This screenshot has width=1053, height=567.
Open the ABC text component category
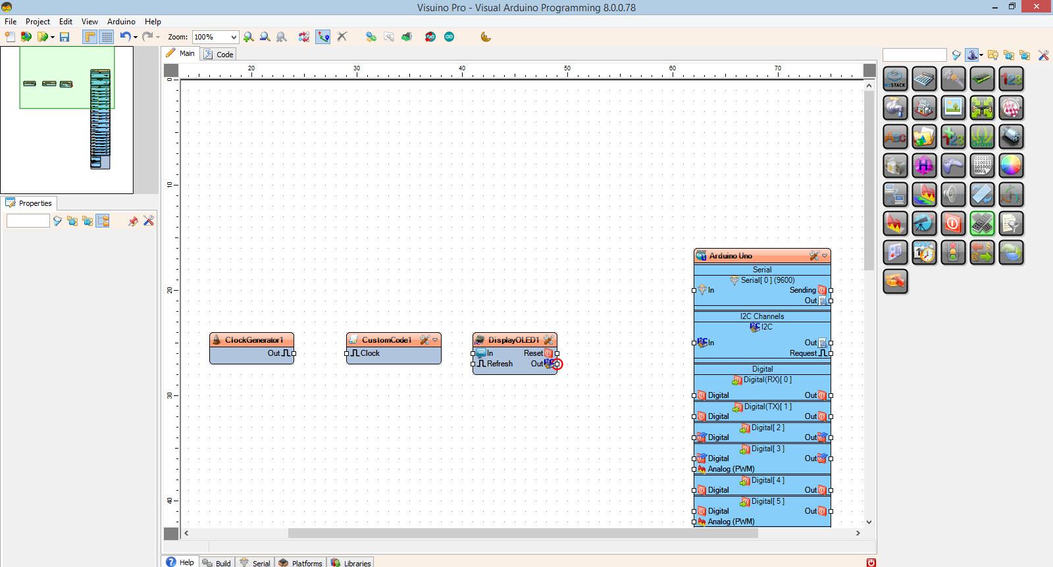tap(895, 137)
